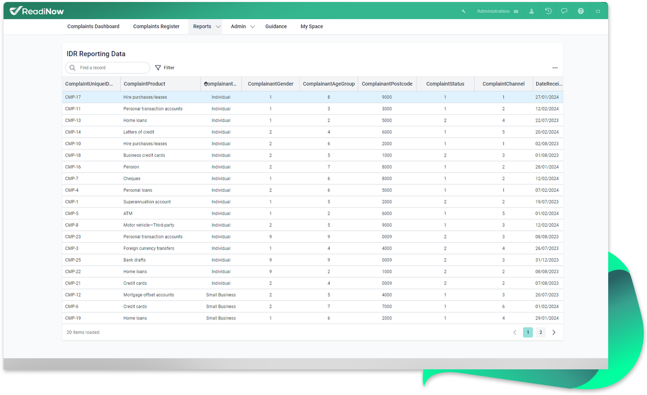Open the three-dot more options menu

tap(555, 68)
